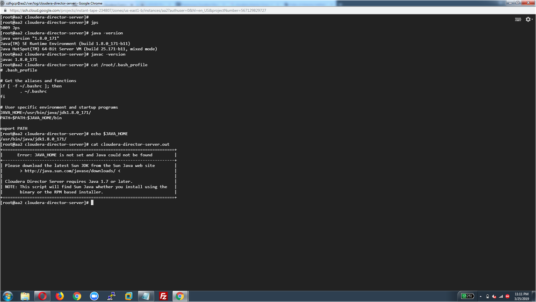The width and height of the screenshot is (536, 302).
Task: Click the 'javac 1.8.0_171' output line
Action: point(18,60)
